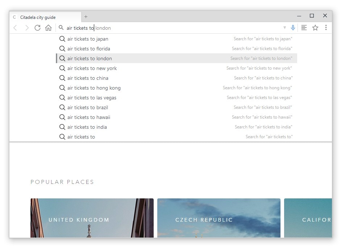Open the three-dot browser menu
Screen dimensions: 341x247
326,28
